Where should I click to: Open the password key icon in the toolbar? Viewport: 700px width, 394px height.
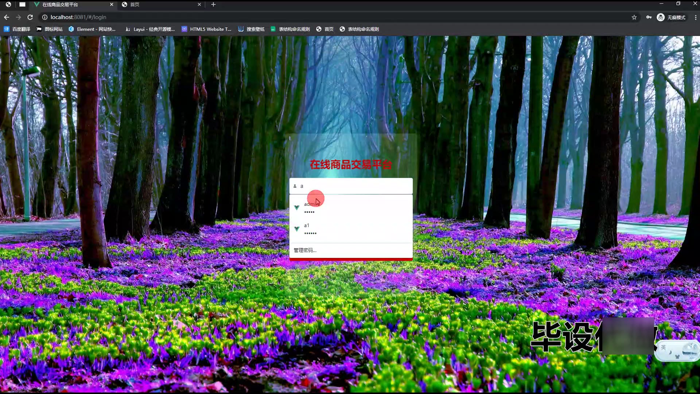click(x=649, y=17)
